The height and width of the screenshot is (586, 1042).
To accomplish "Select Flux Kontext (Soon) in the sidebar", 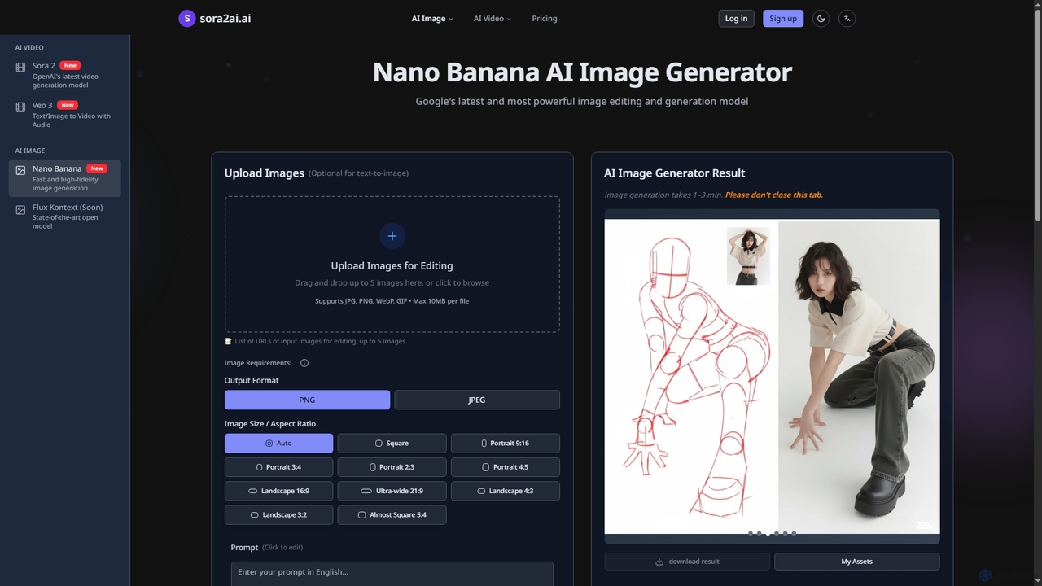I will click(64, 216).
